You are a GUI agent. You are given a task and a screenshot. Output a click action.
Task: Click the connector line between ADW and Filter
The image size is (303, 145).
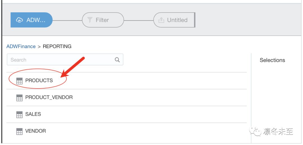click(x=67, y=20)
